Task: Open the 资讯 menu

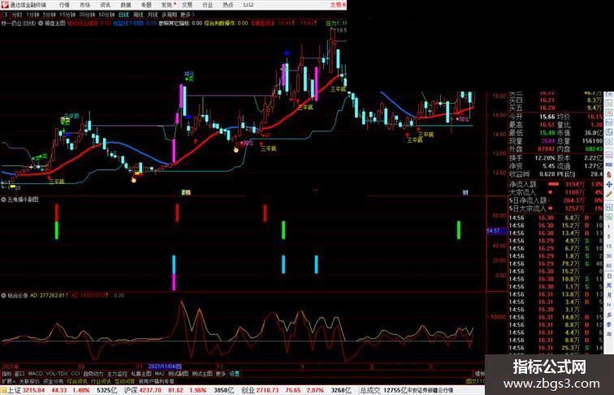Action: point(105,5)
